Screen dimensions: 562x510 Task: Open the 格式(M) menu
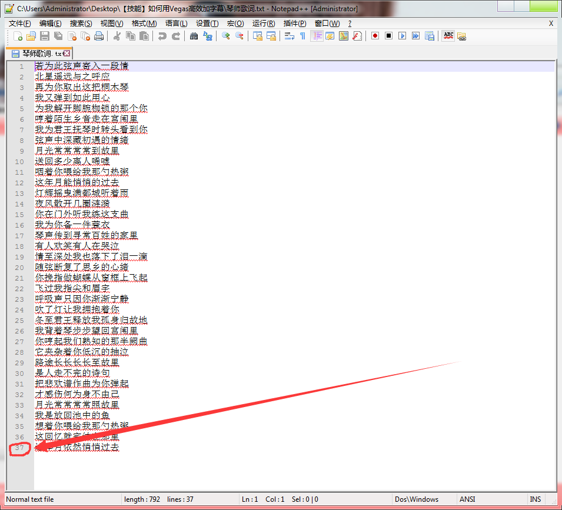coord(144,24)
